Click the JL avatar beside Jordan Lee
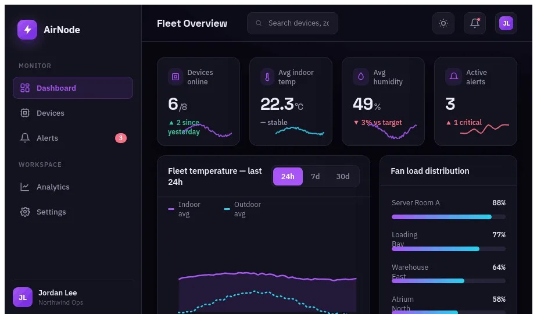This screenshot has width=537, height=314. click(23, 297)
